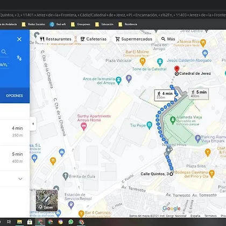The image size is (226, 226).
Task: Click the 4 min walking route label on the map
Action: (x=165, y=95)
